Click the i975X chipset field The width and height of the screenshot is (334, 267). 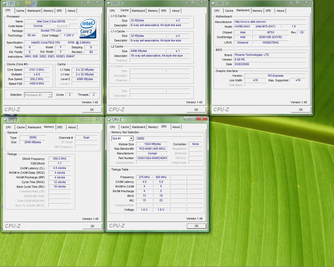pos(271,32)
